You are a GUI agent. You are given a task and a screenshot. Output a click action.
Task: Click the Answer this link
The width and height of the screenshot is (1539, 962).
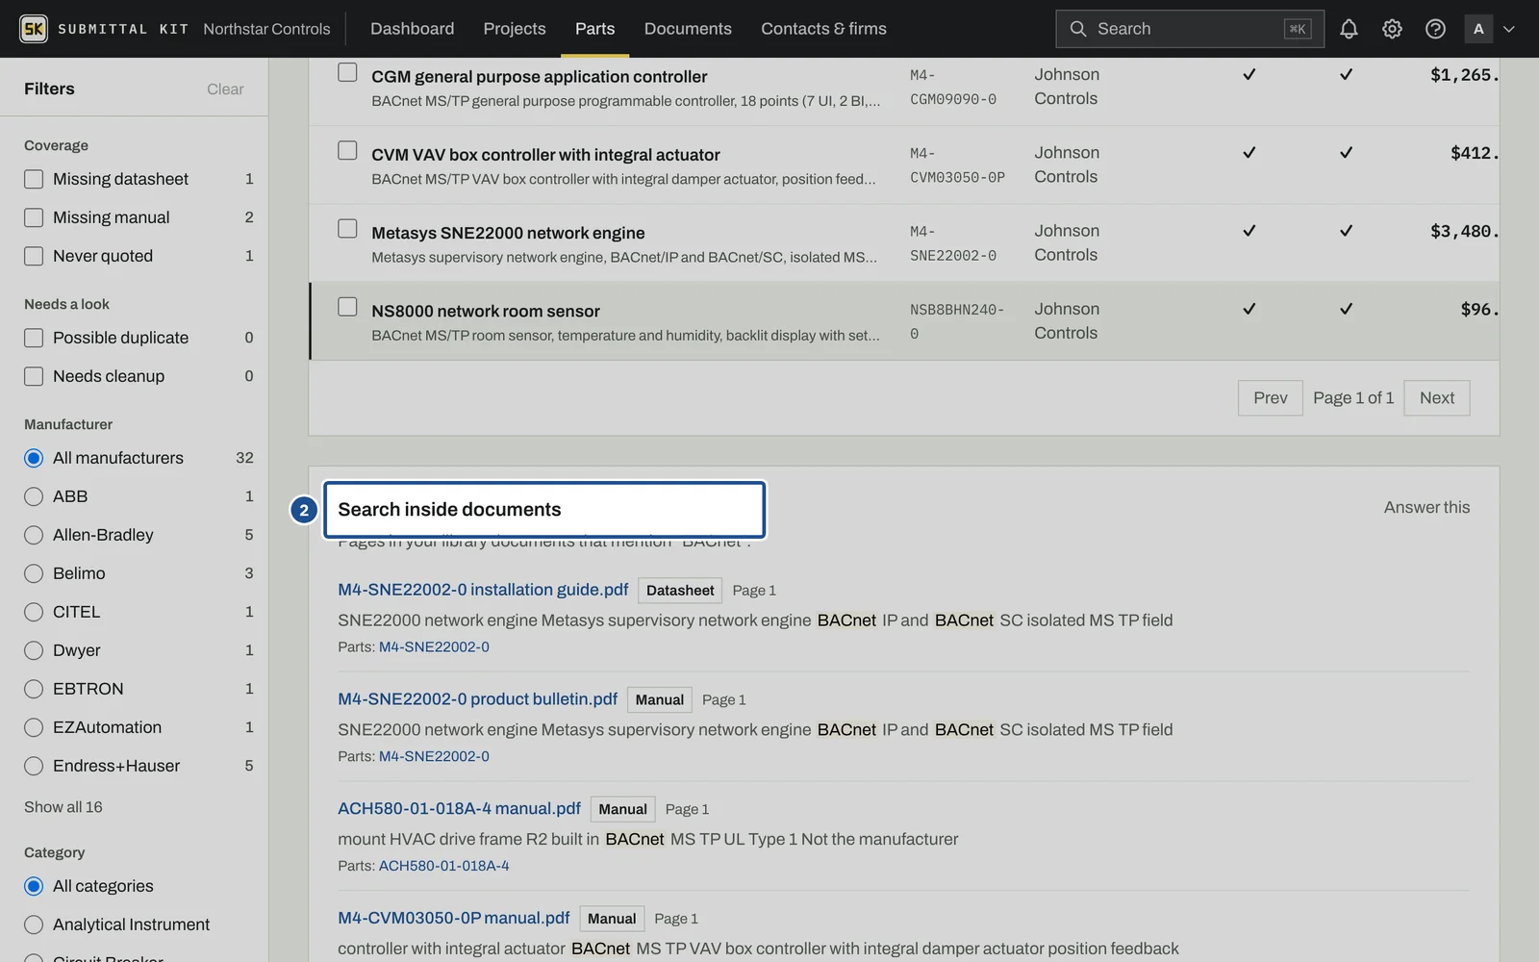pos(1426,507)
